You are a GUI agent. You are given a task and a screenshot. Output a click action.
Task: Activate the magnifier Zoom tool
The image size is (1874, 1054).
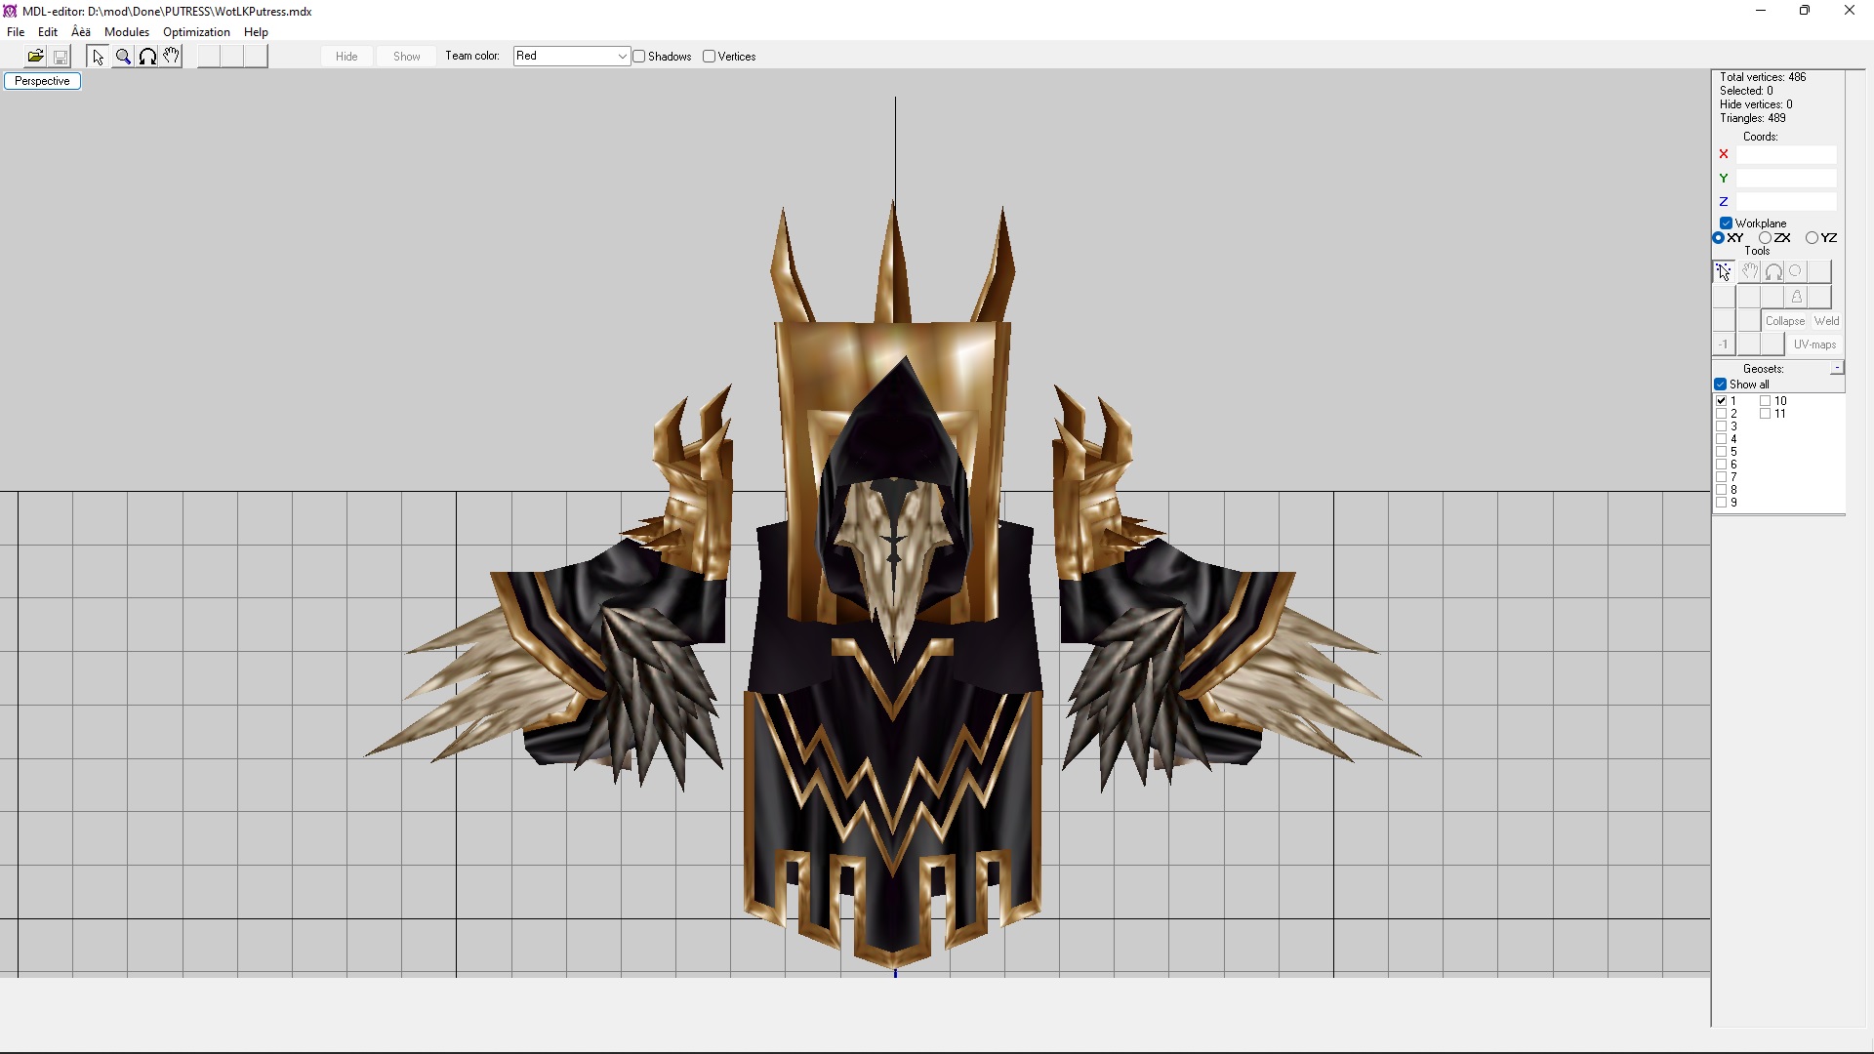click(x=123, y=57)
